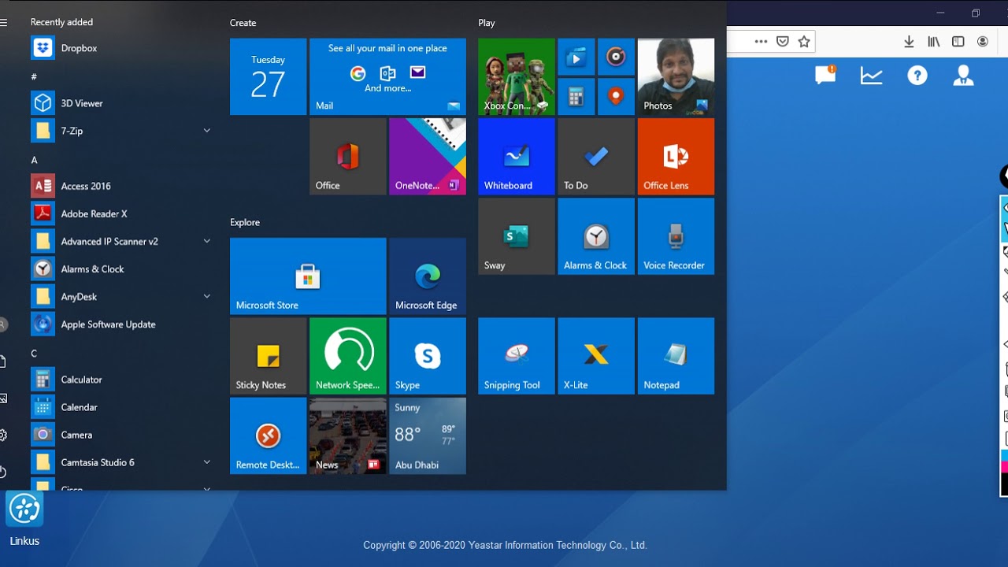Image resolution: width=1008 pixels, height=567 pixels.
Task: Toggle the Firefox sidebar icon
Action: pyautogui.click(x=958, y=42)
